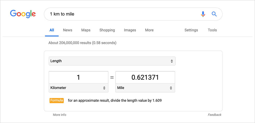255x123 pixels.
Task: Click the input value field showing 1
Action: tap(78, 77)
